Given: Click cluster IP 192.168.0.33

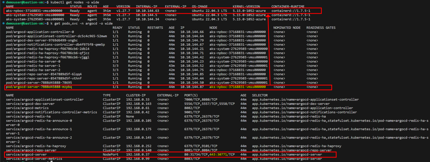Looking at the screenshot, I should click(x=138, y=100).
